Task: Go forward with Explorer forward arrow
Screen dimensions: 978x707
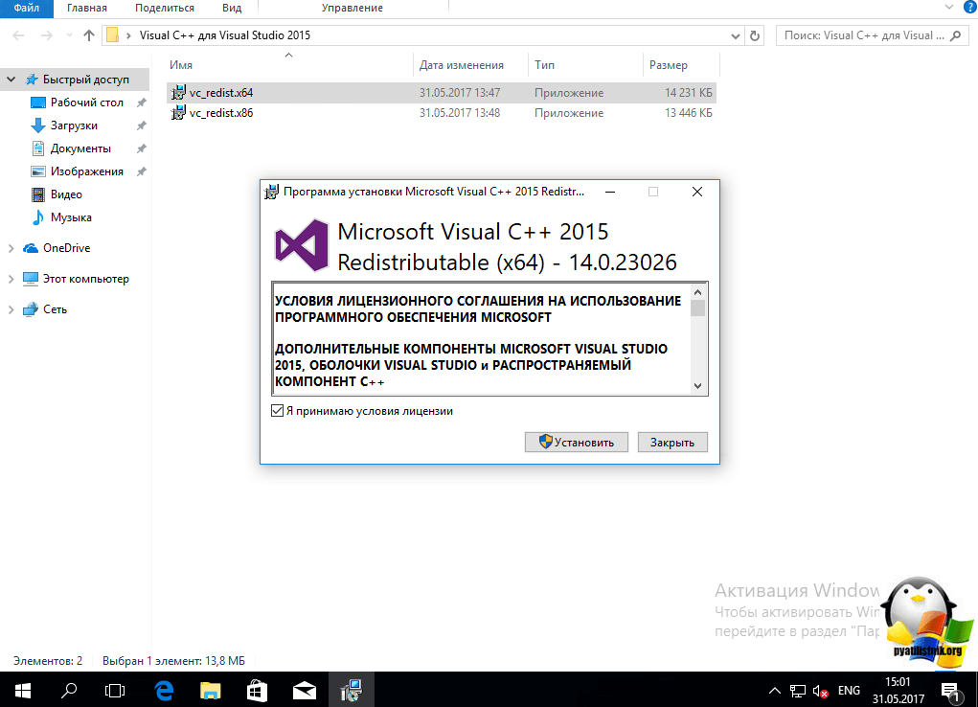Action: (47, 35)
